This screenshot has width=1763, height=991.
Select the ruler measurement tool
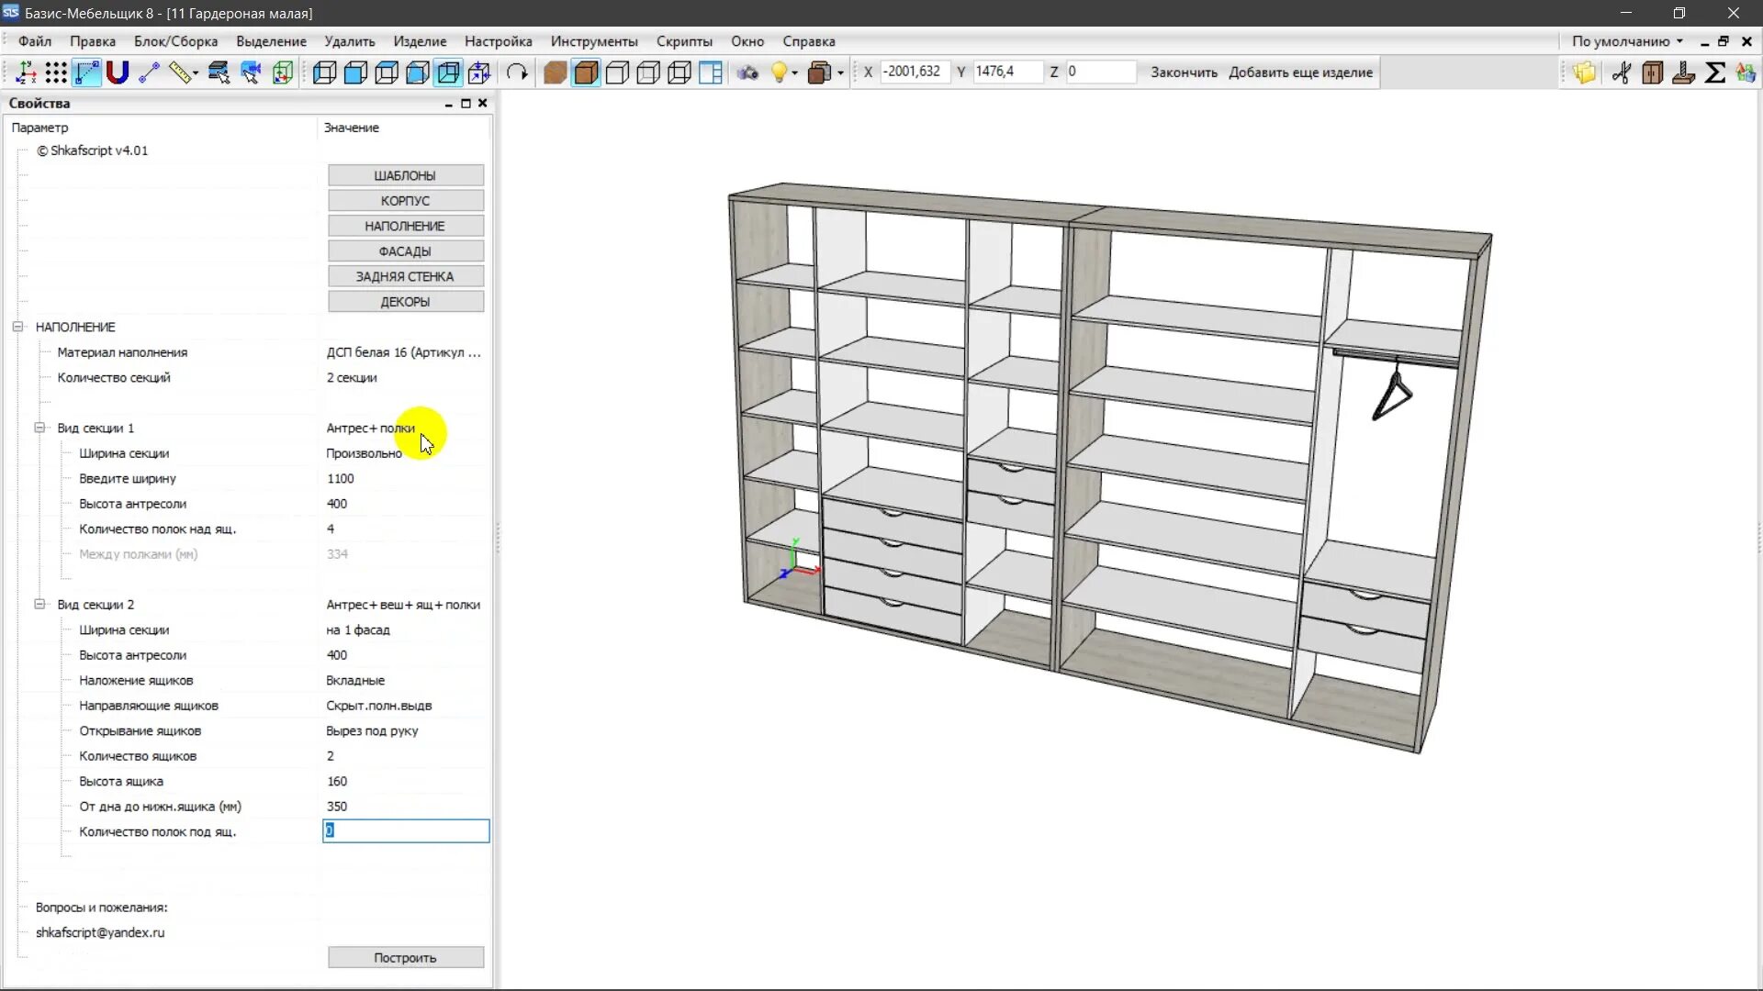(x=181, y=72)
